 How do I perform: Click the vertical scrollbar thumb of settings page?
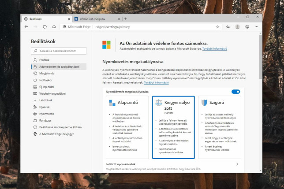click(x=261, y=57)
